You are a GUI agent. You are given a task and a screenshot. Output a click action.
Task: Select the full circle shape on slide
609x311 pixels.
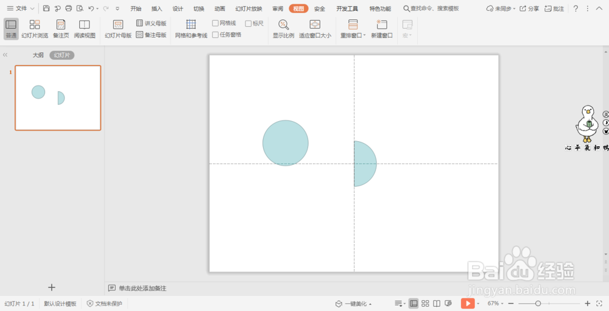(x=286, y=143)
